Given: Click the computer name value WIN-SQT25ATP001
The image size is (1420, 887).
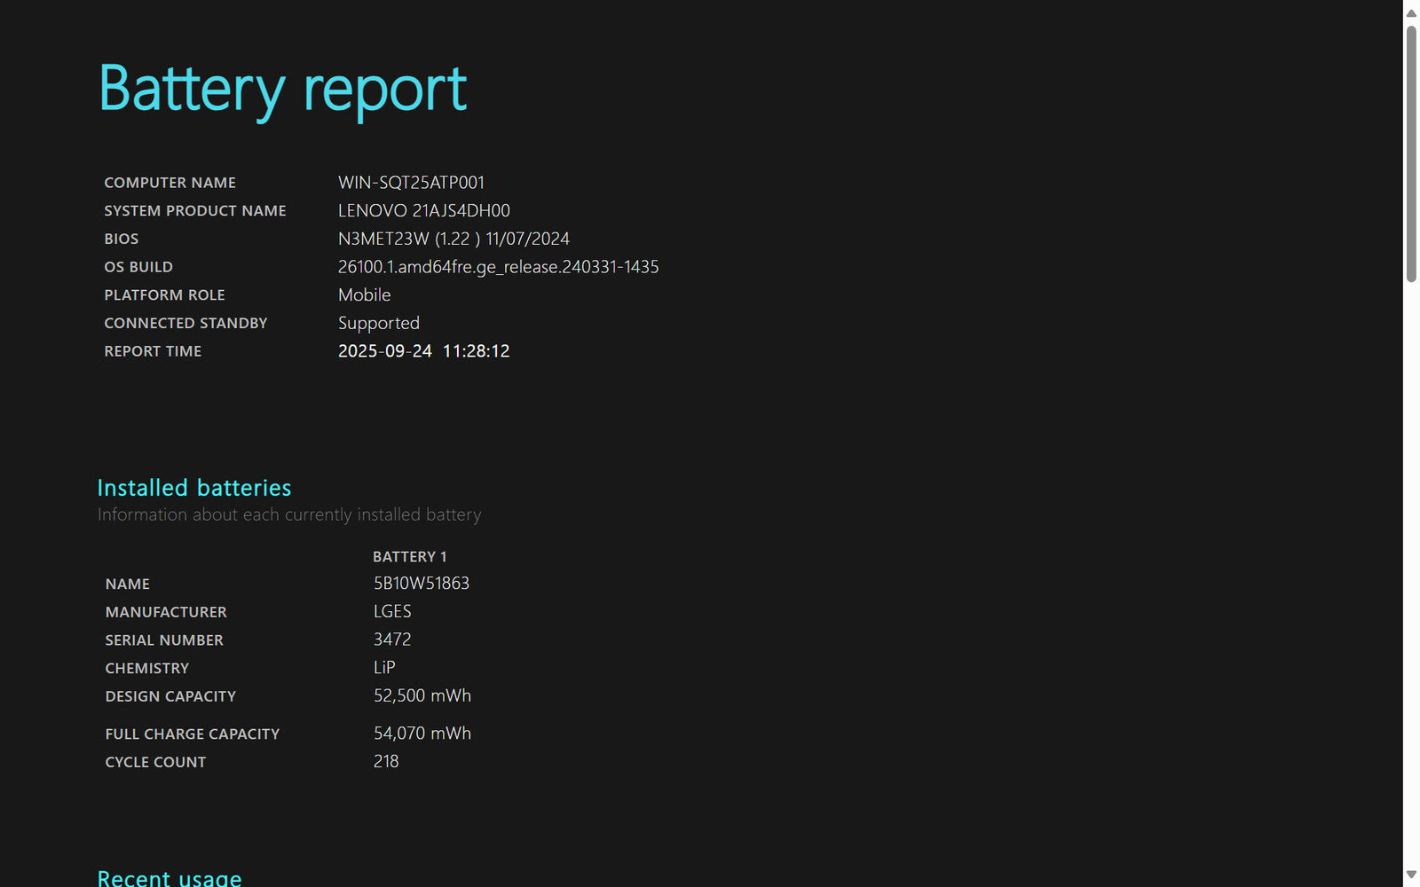Looking at the screenshot, I should [x=411, y=183].
